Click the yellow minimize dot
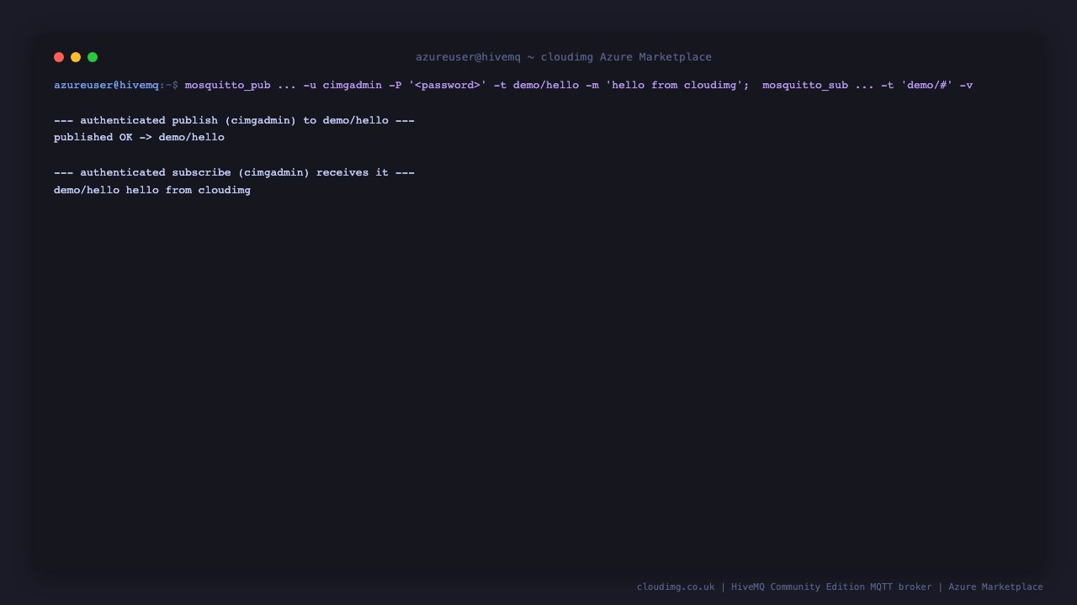This screenshot has width=1077, height=605. tap(76, 57)
